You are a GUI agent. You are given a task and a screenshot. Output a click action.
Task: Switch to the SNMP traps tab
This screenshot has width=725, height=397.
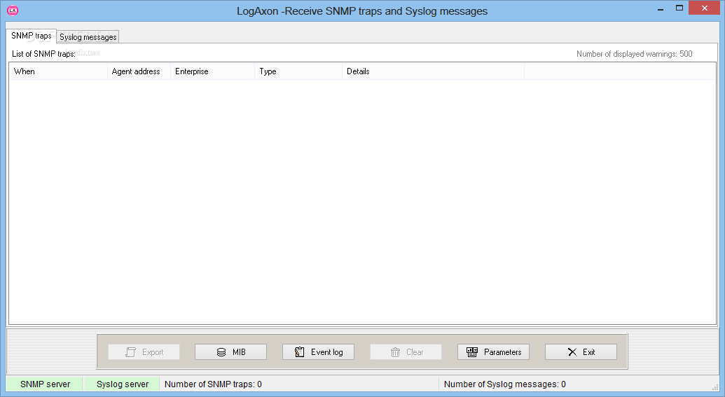[x=31, y=36]
